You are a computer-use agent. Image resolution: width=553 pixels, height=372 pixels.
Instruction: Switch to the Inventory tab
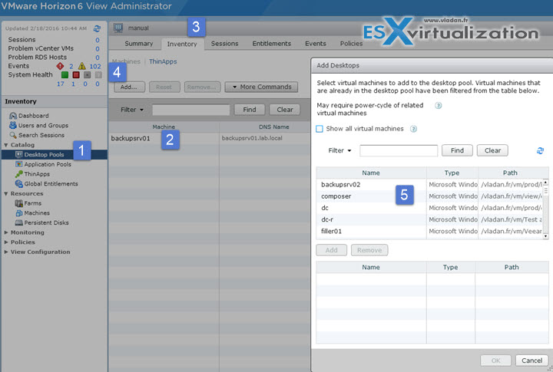coord(182,44)
